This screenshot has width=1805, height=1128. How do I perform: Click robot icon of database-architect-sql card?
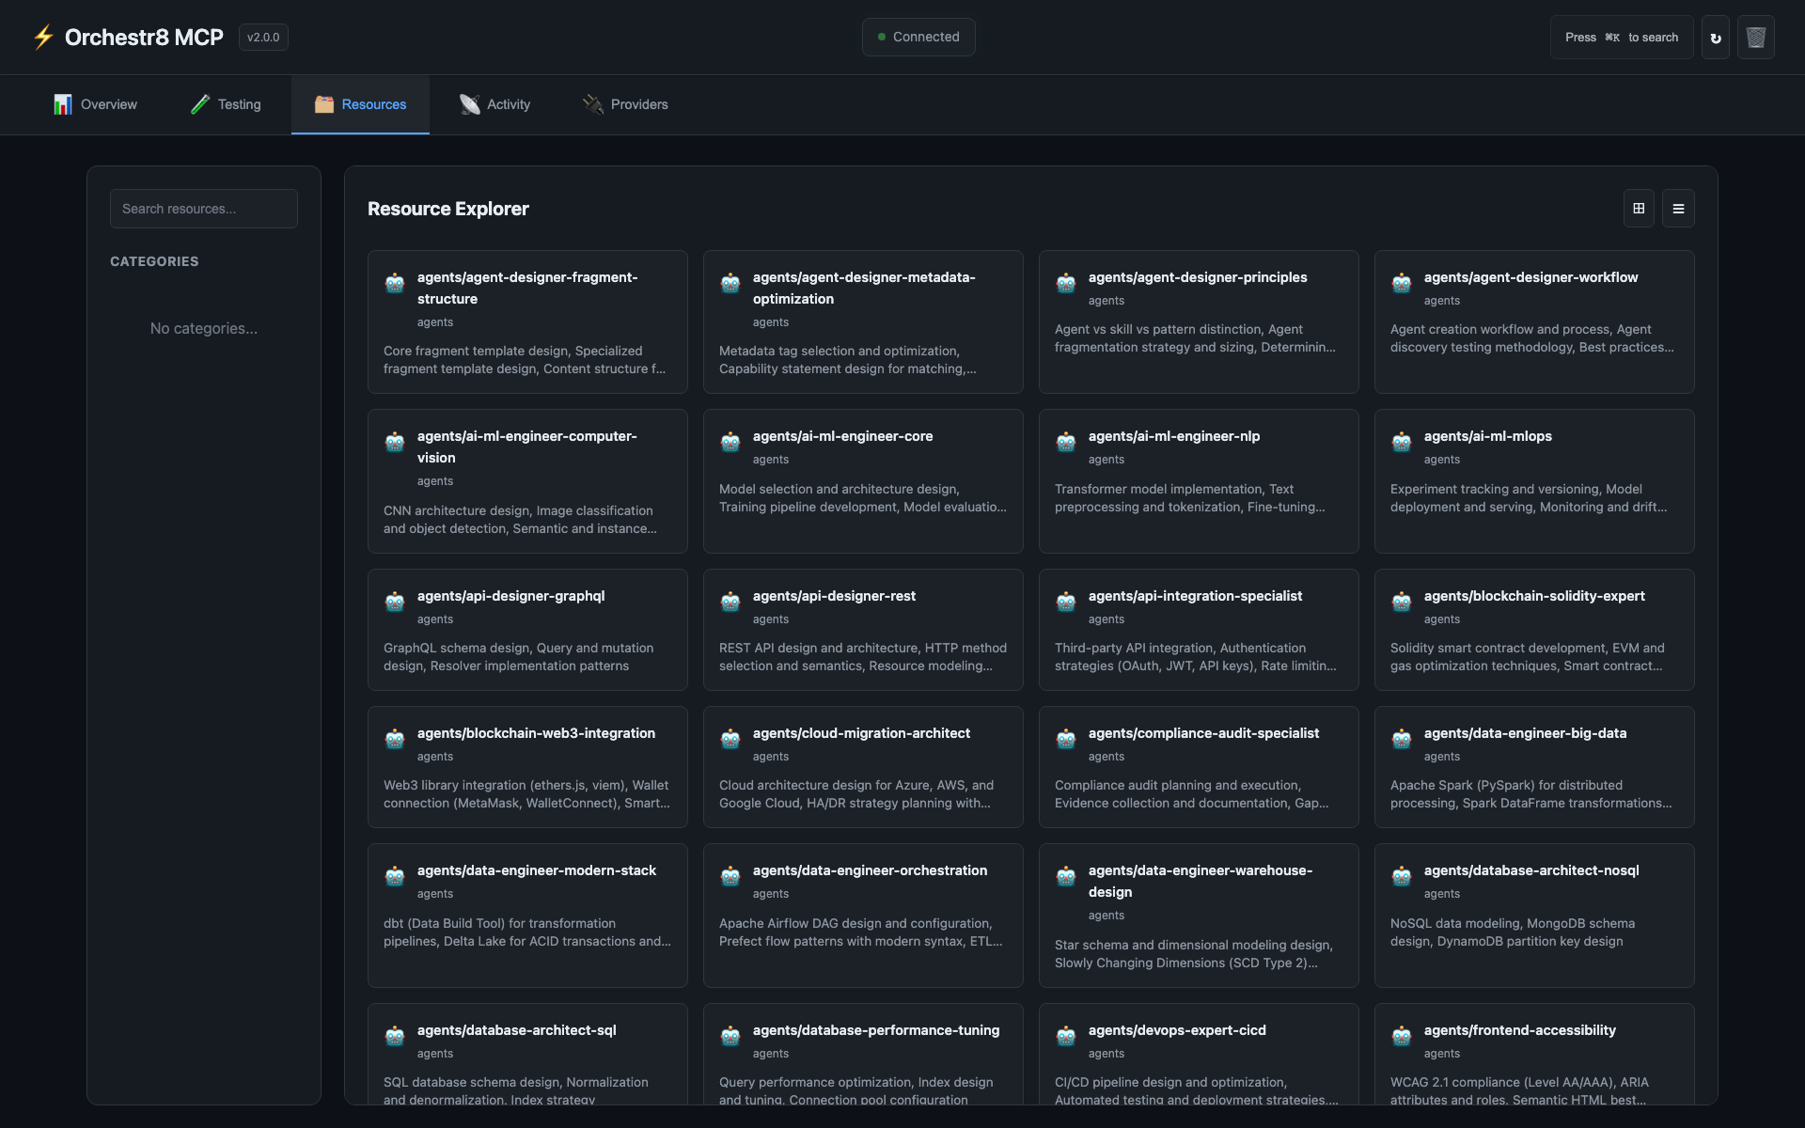tap(395, 1036)
